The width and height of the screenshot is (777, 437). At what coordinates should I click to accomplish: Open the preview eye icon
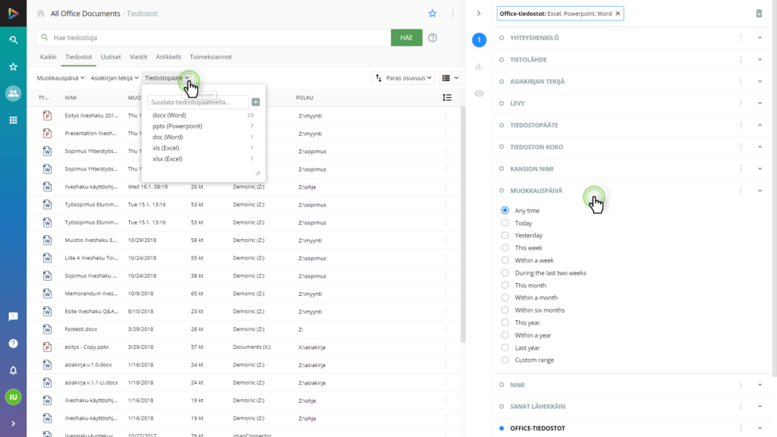pos(480,93)
